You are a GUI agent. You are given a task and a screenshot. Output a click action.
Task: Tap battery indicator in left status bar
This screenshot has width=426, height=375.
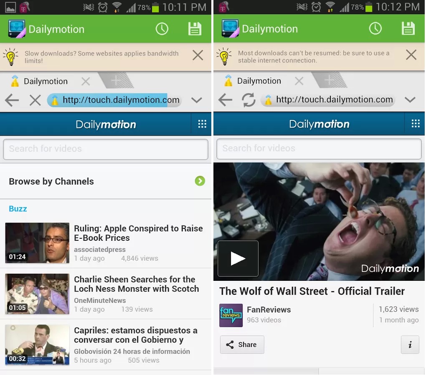coord(155,7)
